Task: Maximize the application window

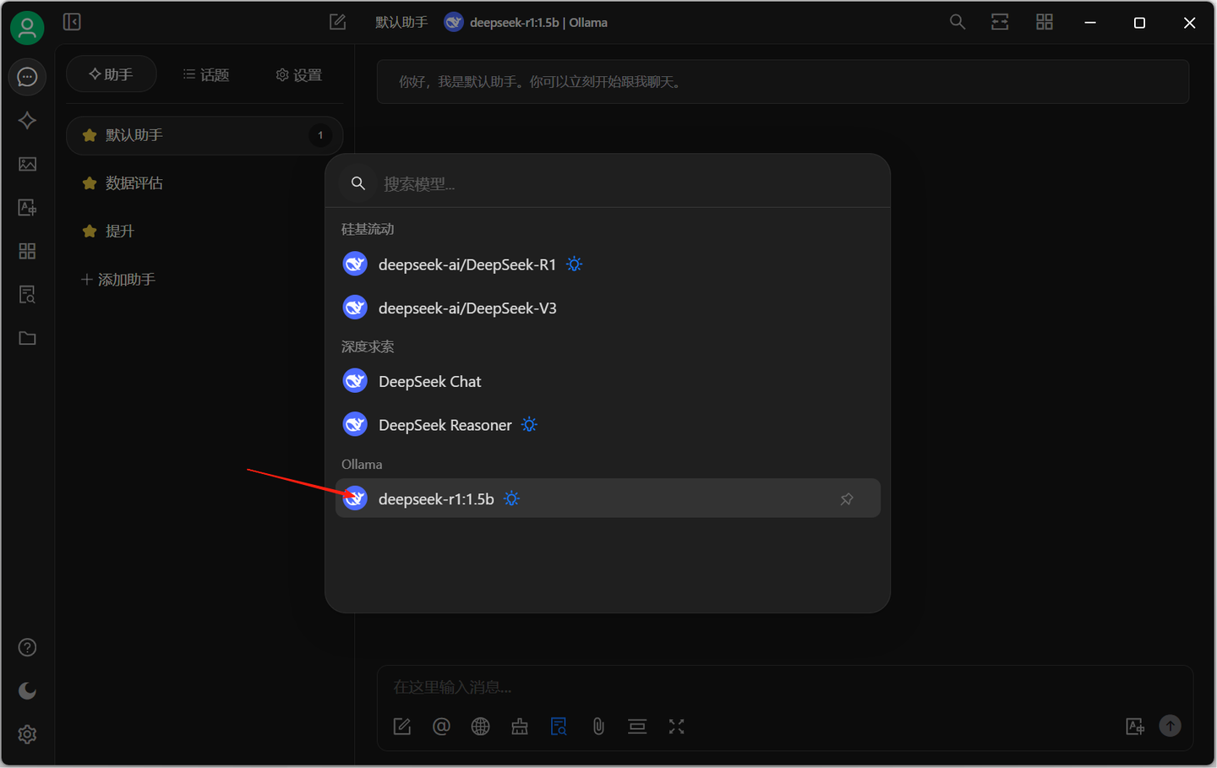Action: [x=1139, y=23]
